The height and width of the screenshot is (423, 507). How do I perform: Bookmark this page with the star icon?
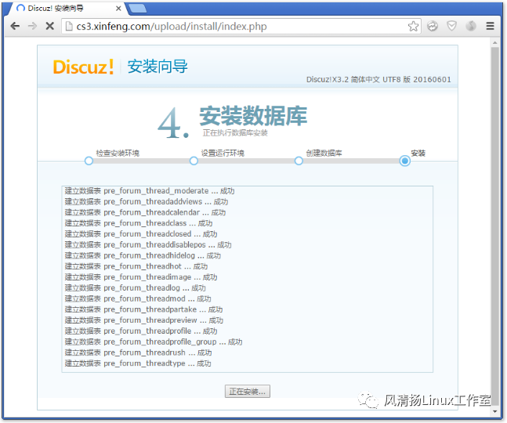(413, 26)
